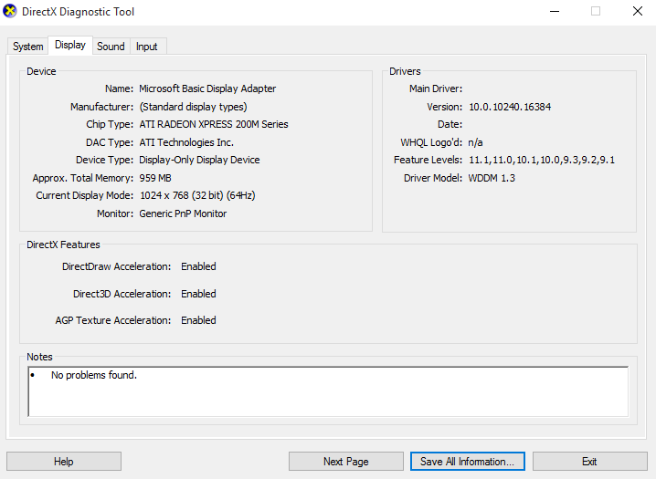Click the 'Date:' label in Drivers
Screen dimensions: 656x479
pyautogui.click(x=450, y=124)
